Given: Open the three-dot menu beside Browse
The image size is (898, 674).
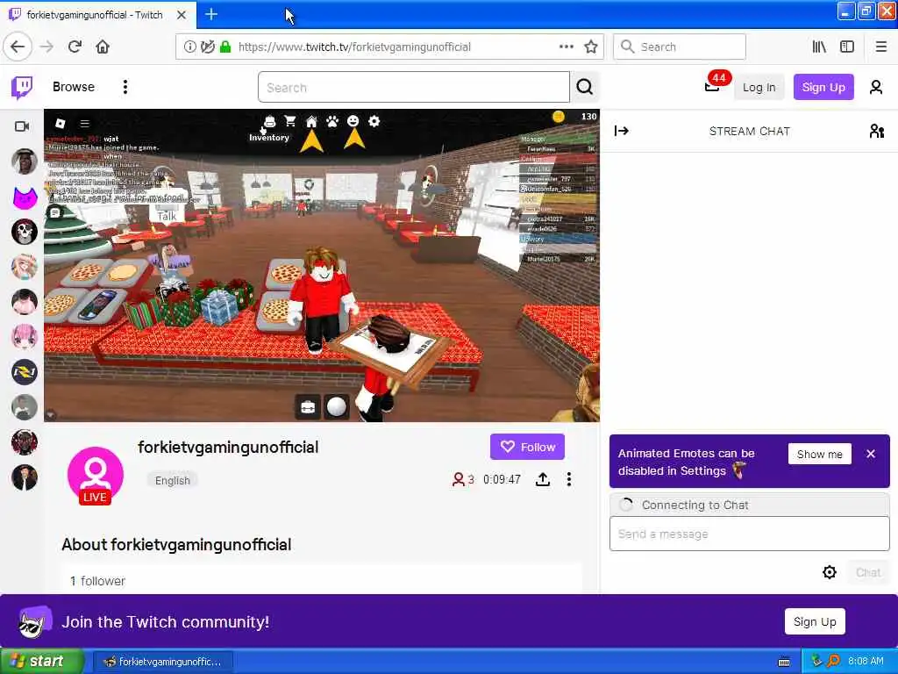Looking at the screenshot, I should (x=125, y=87).
